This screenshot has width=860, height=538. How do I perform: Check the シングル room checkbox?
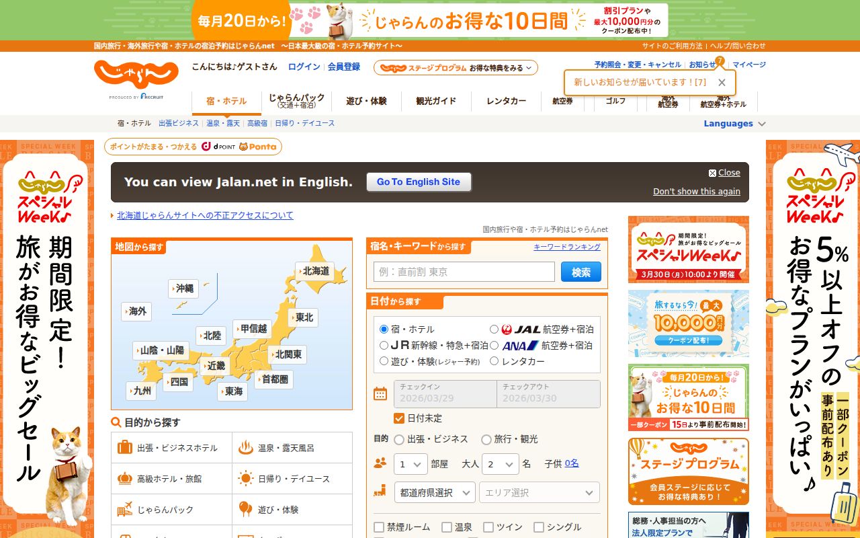coord(539,527)
